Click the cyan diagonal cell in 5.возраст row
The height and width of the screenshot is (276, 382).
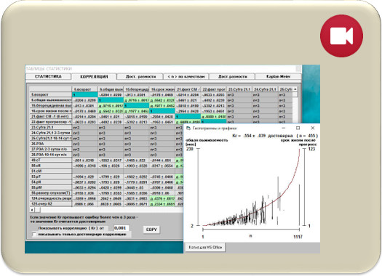click(85, 94)
